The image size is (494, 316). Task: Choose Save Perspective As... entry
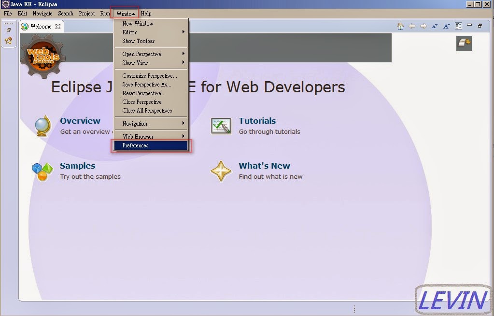[x=151, y=85]
